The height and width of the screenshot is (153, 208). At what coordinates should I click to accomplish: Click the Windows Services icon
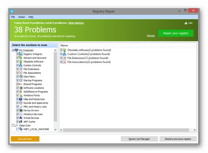click(x=21, y=114)
